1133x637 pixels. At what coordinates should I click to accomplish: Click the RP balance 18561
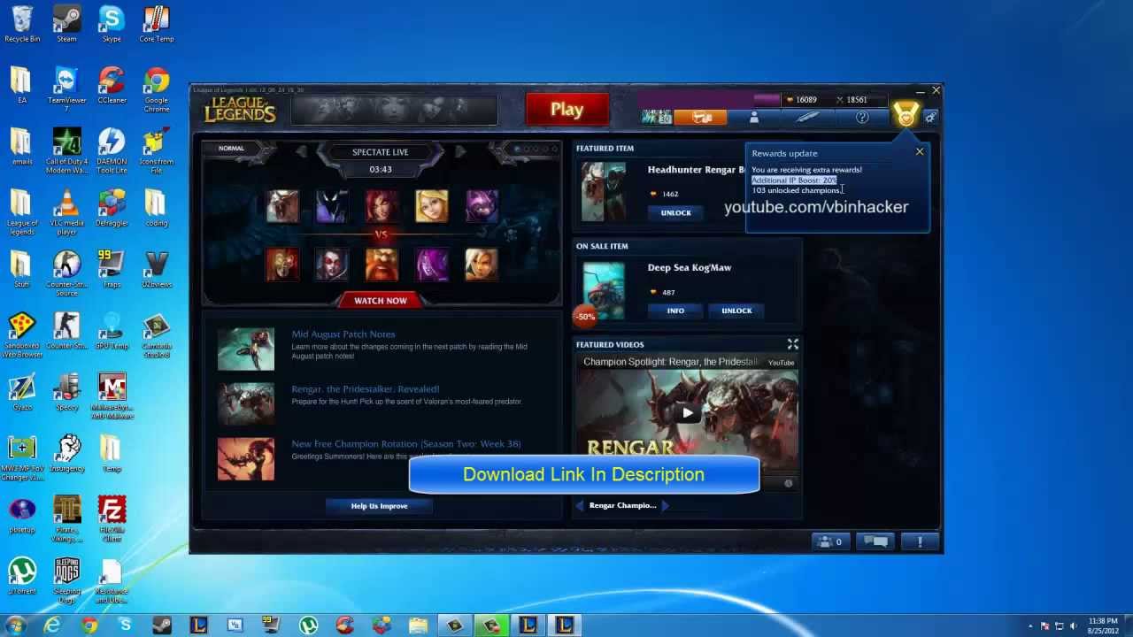852,100
